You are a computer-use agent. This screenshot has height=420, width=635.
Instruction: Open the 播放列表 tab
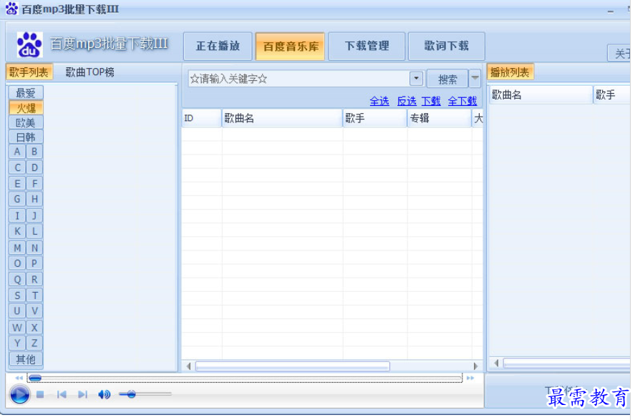(510, 72)
